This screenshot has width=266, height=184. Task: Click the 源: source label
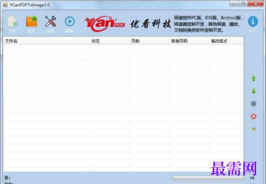7,178
